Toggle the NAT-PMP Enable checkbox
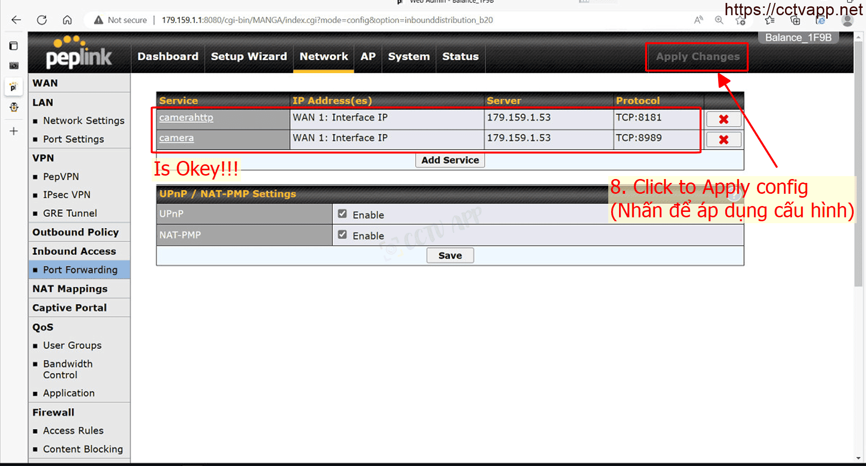The height and width of the screenshot is (466, 866). click(342, 234)
